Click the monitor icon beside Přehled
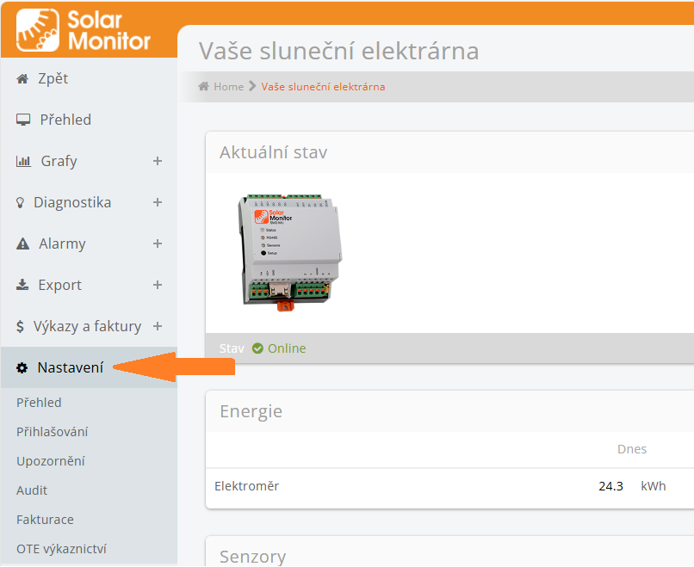The height and width of the screenshot is (567, 694). [x=24, y=120]
